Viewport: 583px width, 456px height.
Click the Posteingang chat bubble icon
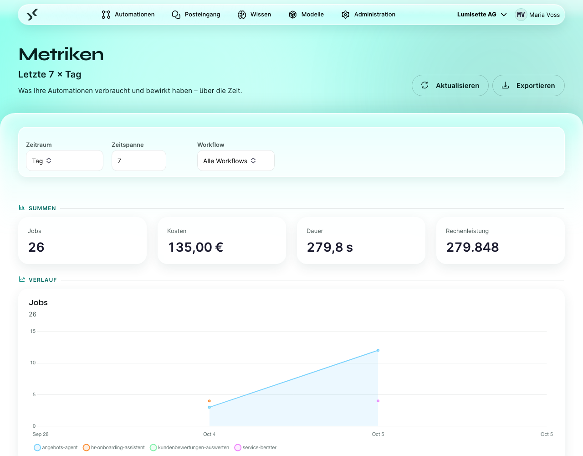click(x=176, y=15)
